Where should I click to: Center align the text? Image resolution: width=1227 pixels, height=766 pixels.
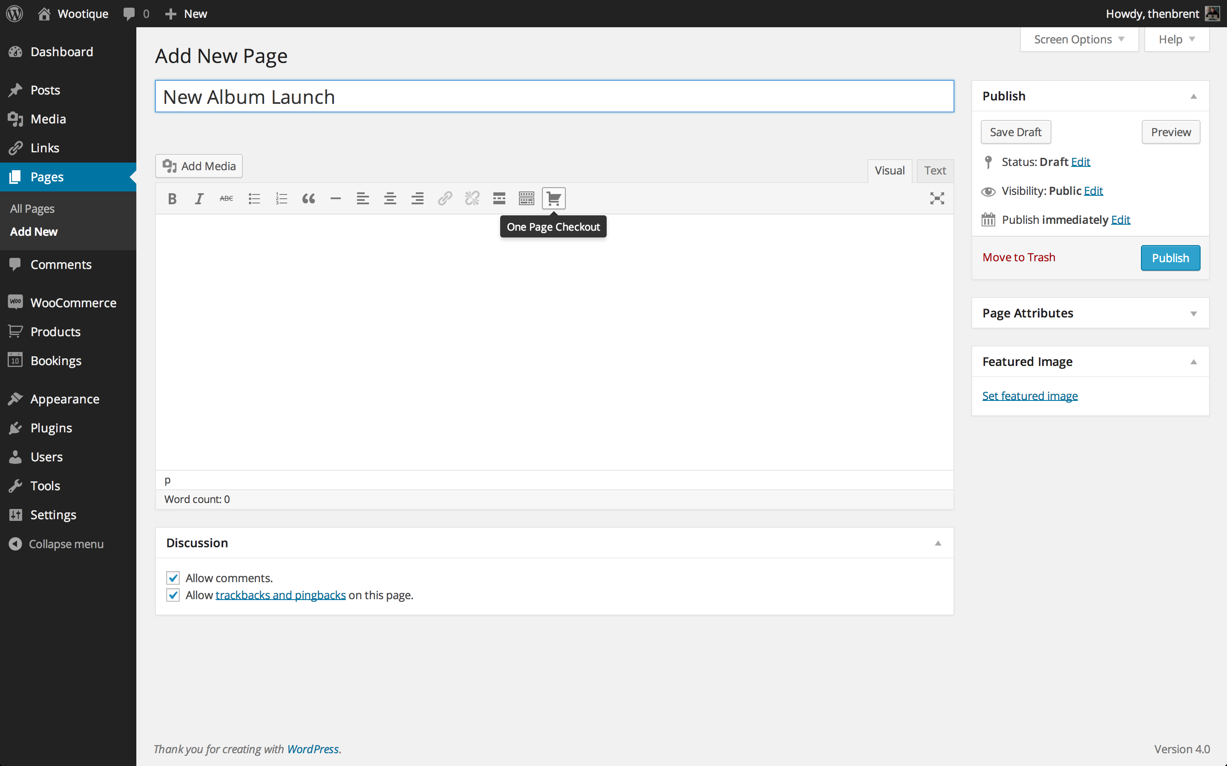[390, 199]
